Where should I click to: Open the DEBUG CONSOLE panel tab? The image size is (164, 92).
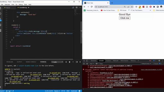pyautogui.click(x=31, y=62)
